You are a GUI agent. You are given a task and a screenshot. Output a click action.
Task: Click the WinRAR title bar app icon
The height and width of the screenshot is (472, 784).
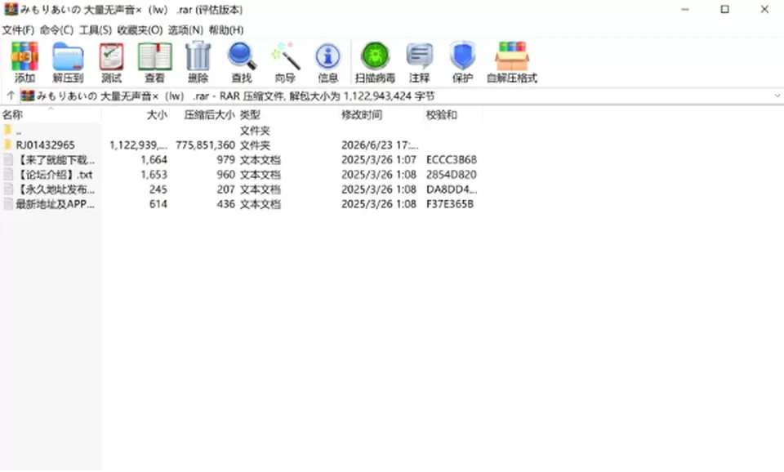(x=11, y=10)
